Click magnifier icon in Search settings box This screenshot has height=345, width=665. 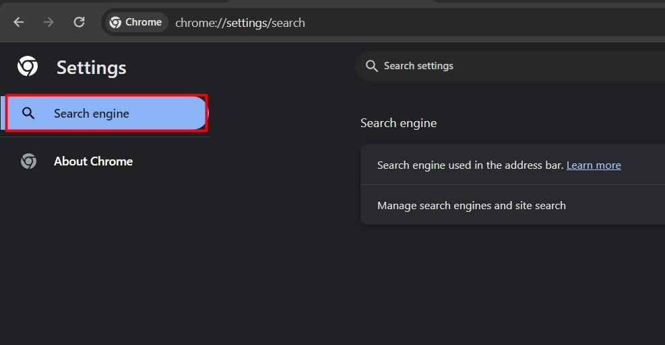point(371,66)
